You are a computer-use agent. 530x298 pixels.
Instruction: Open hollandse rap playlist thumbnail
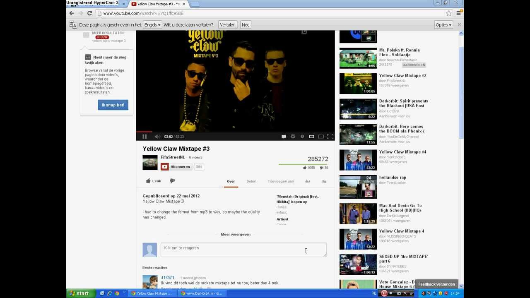click(x=358, y=187)
